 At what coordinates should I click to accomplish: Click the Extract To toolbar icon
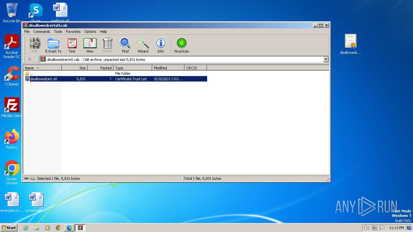(x=53, y=45)
